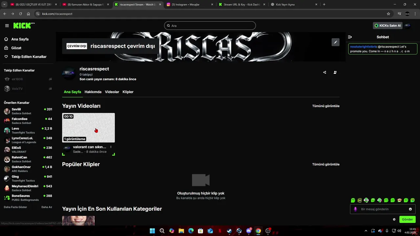The width and height of the screenshot is (420, 236).
Task: Select the Ana Sayfa channel tab
Action: (x=73, y=92)
